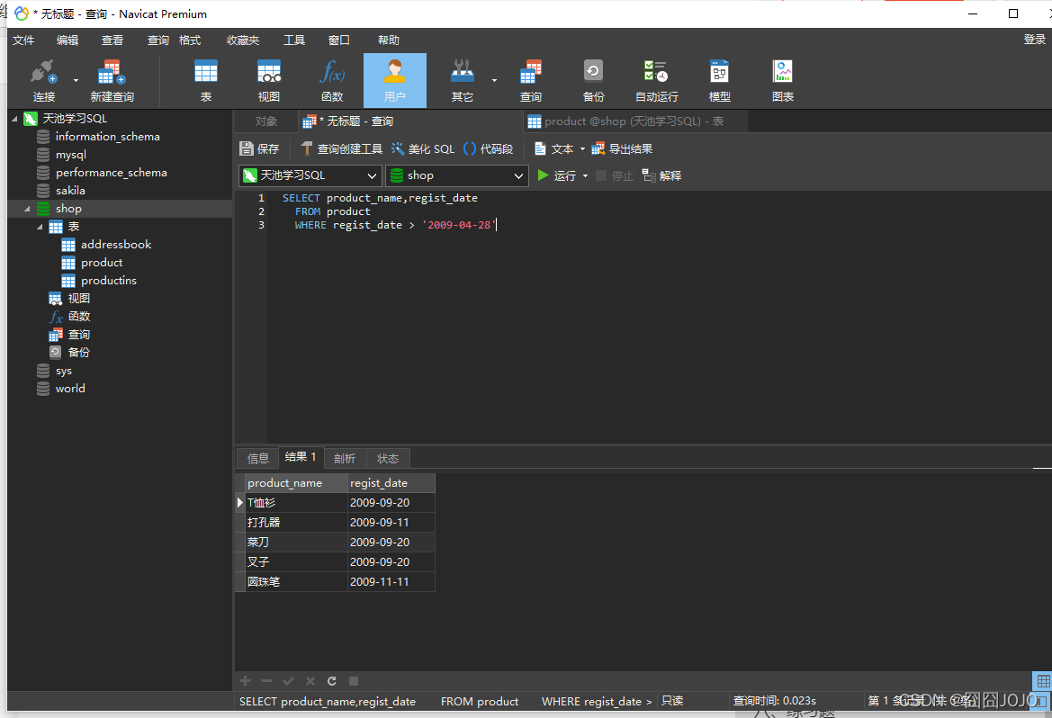The height and width of the screenshot is (718, 1052).
Task: Open the 表 (Table) toolbar icon
Action: point(206,80)
